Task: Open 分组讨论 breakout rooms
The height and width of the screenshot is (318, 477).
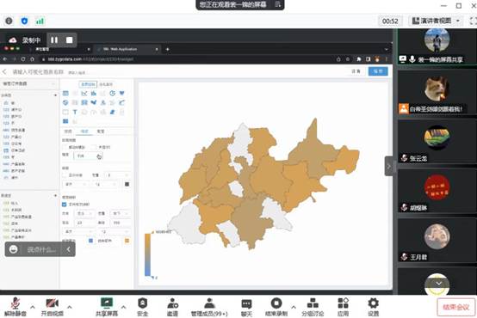Action: (x=313, y=307)
